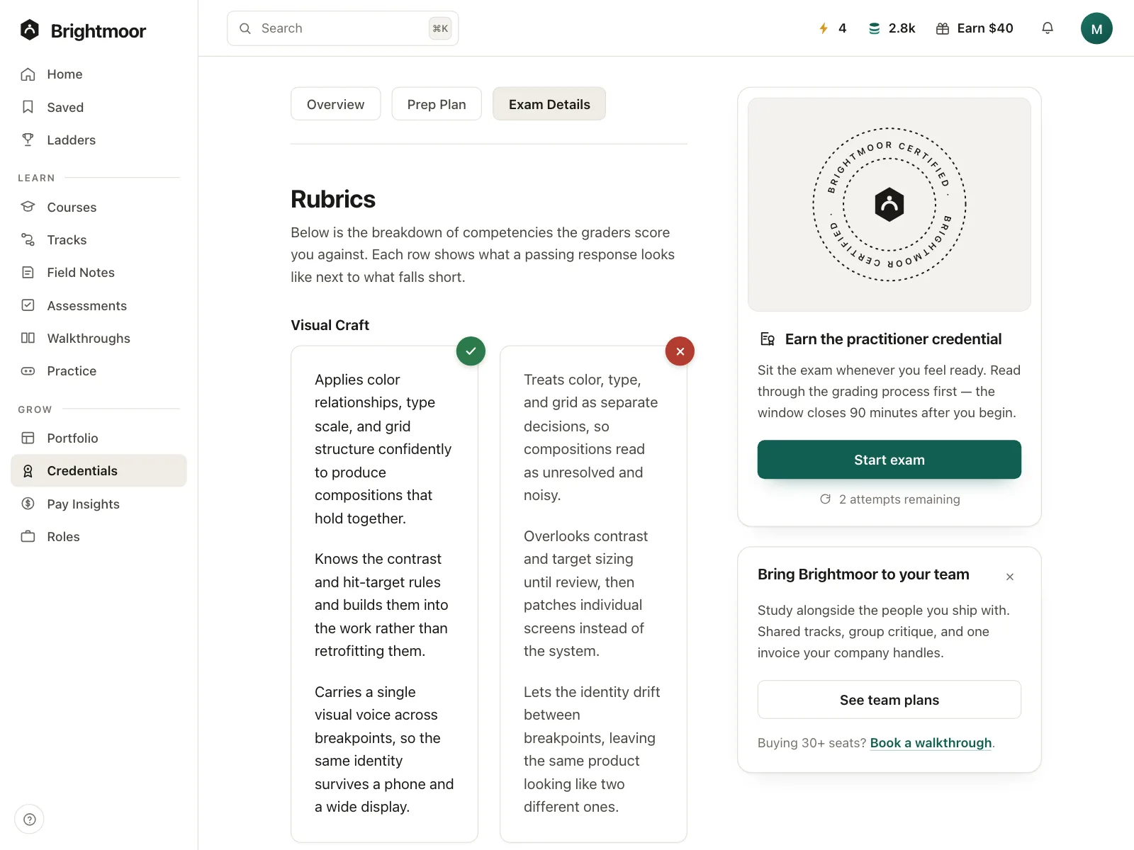Viewport: 1134px width, 850px height.
Task: Click the LEARN section label
Action: (36, 178)
